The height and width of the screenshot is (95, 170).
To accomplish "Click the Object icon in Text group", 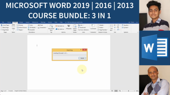I will click(x=118, y=30).
